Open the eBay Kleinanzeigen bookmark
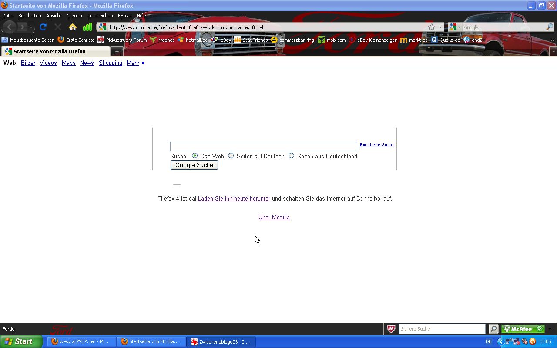Screen dimensions: 557x348 pyautogui.click(x=373, y=40)
